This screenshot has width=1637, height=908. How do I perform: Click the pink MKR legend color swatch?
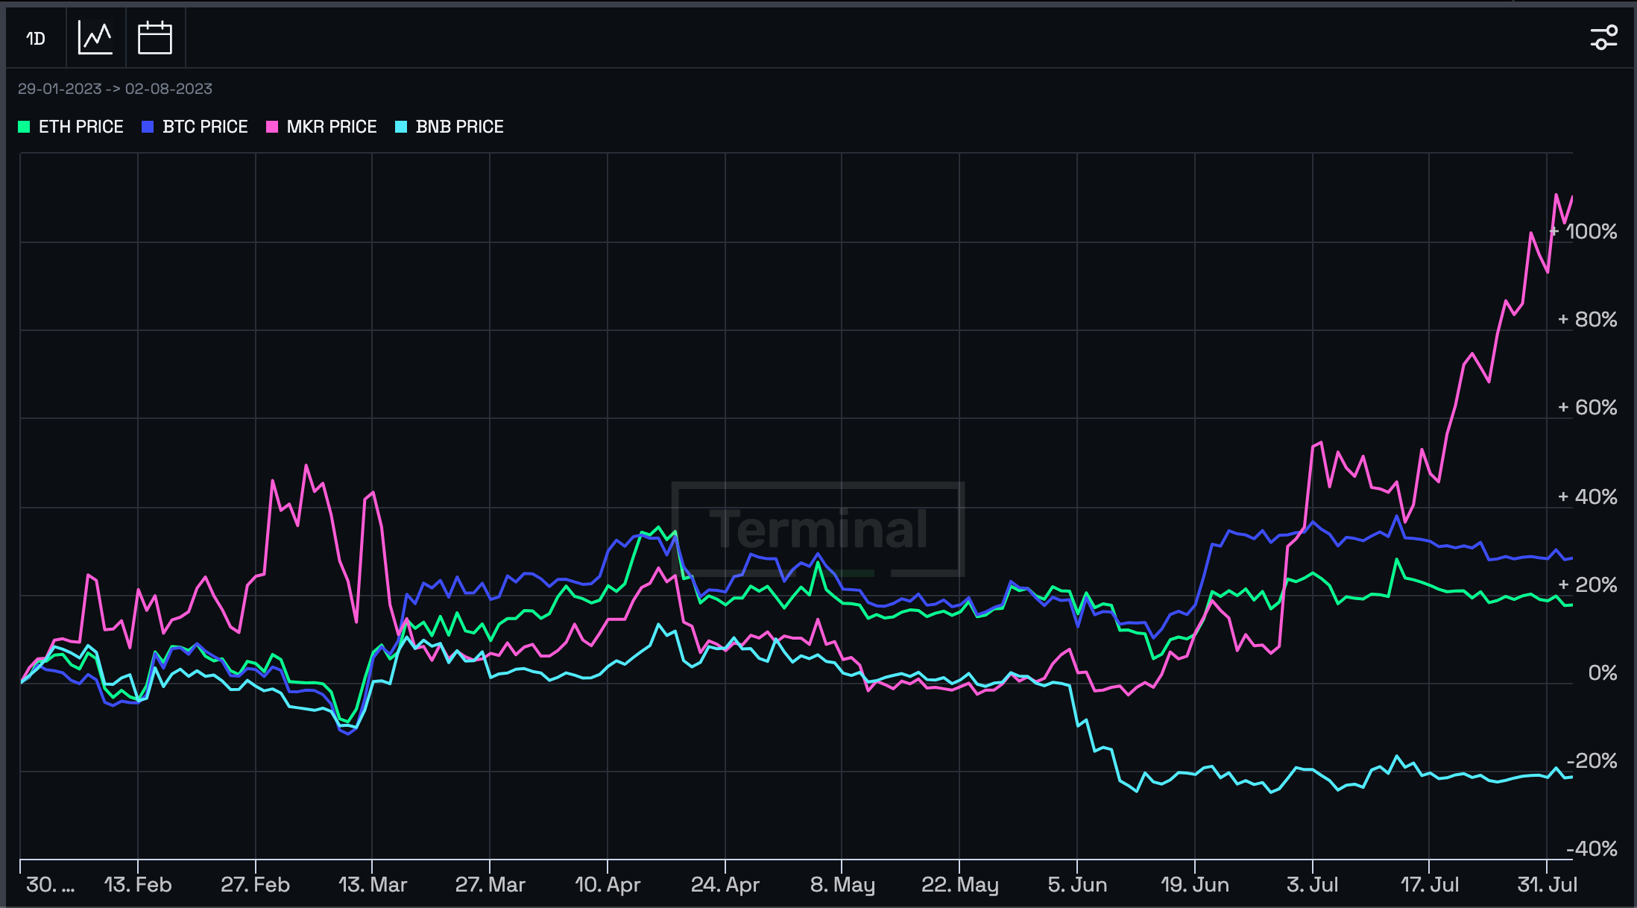click(272, 127)
